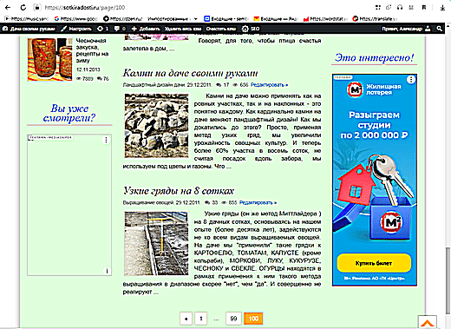Open the blue Входящие mail bookmark
Screen dimensions: 451x329
click(x=226, y=19)
